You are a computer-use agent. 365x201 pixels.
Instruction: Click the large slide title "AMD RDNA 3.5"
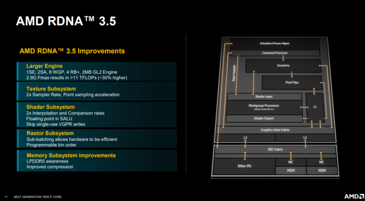[x=66, y=21]
